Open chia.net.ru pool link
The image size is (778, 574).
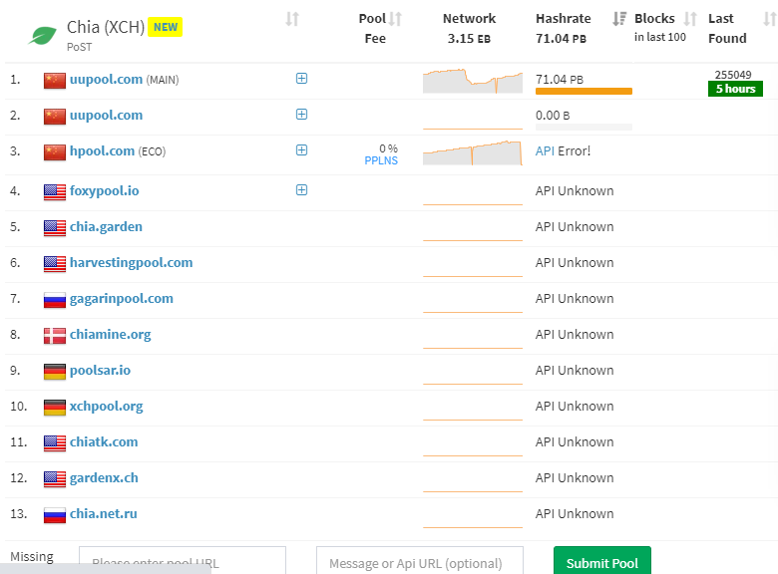coord(103,514)
